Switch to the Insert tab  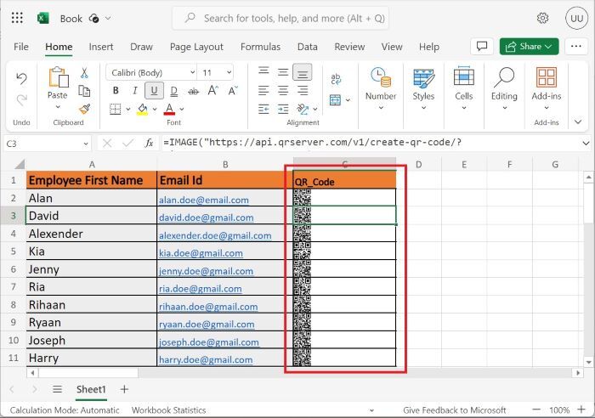[101, 47]
